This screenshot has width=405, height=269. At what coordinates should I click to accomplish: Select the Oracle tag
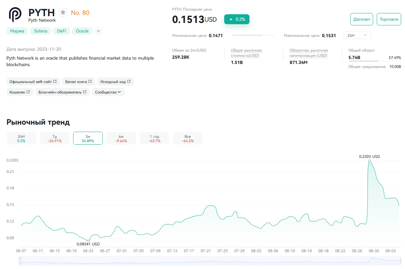[x=82, y=31]
